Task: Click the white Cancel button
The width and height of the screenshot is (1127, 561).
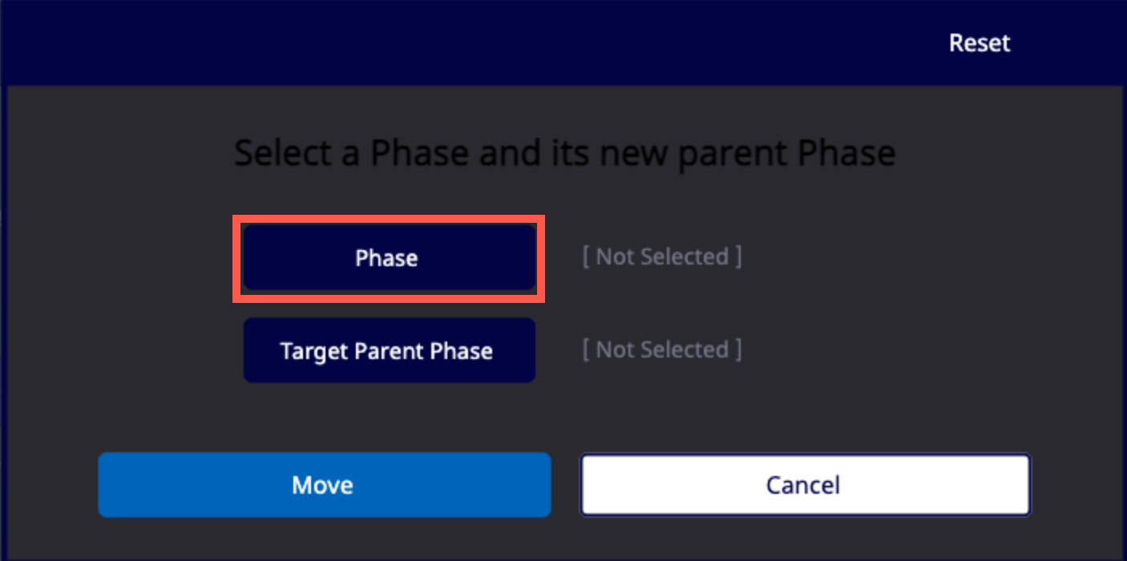Action: tap(805, 485)
